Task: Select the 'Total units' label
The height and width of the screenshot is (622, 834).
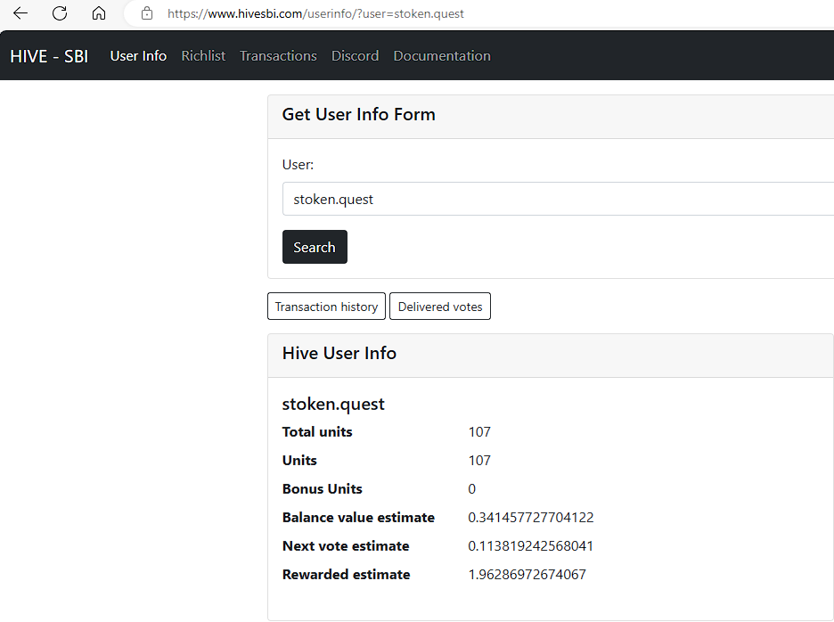Action: coord(317,432)
